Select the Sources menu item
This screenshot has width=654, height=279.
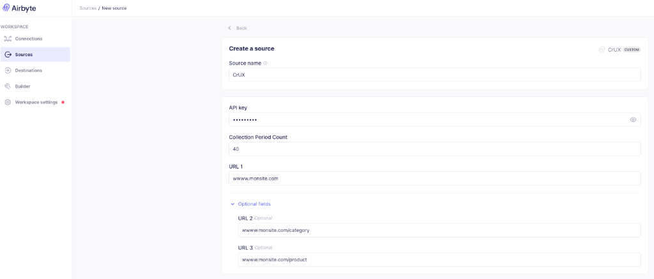click(x=35, y=55)
